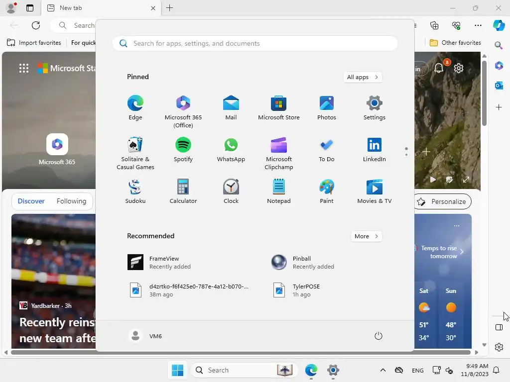Open Edge Collections icon
This screenshot has height=382, width=510.
(x=434, y=25)
